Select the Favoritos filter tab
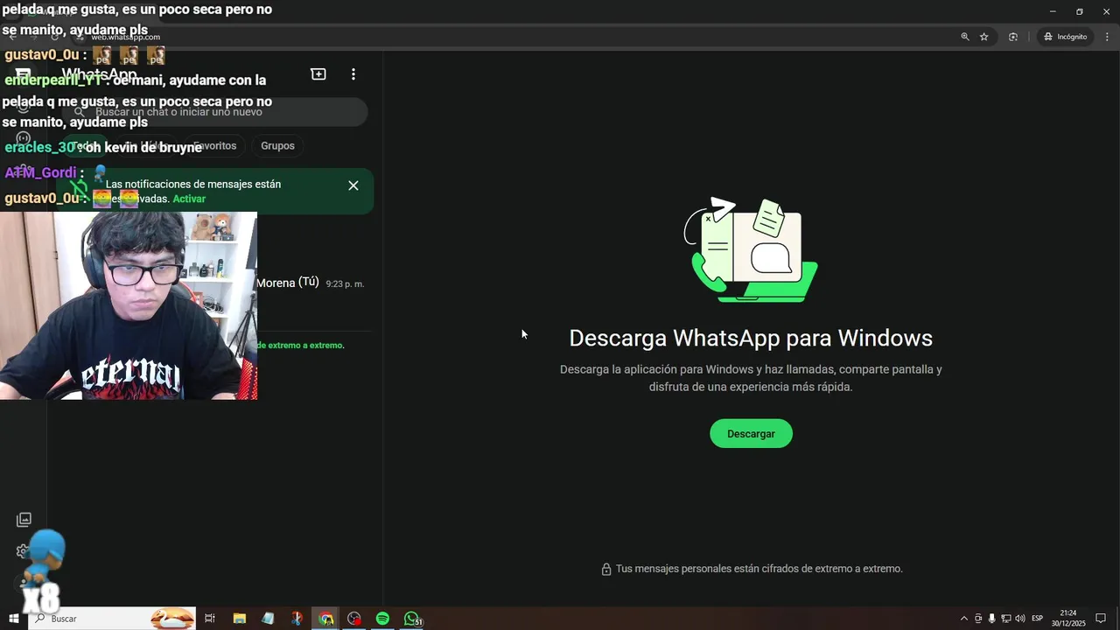The image size is (1120, 630). click(x=215, y=146)
